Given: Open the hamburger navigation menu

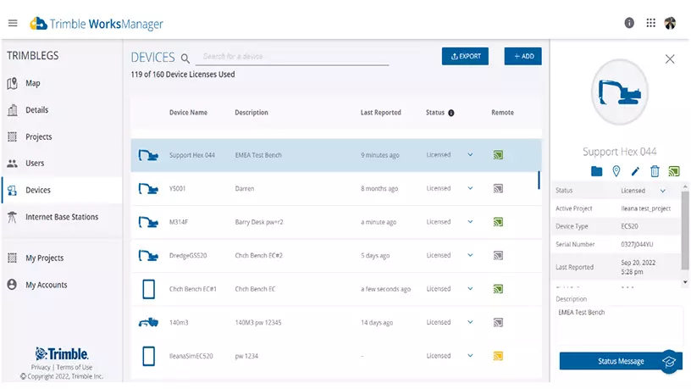Looking at the screenshot, I should 13,23.
